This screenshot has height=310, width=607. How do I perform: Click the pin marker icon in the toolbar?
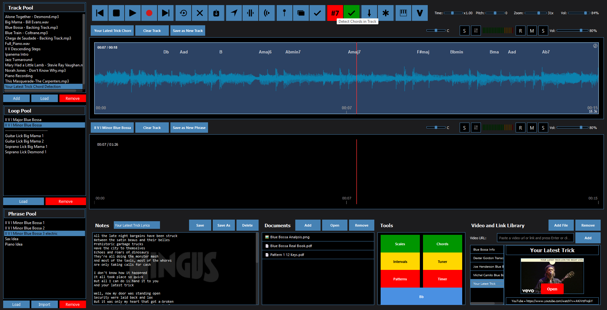click(284, 13)
